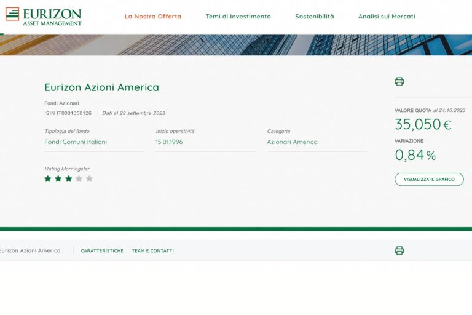472x315 pixels.
Task: Click the first green Morningstar star
Action: [x=48, y=179]
